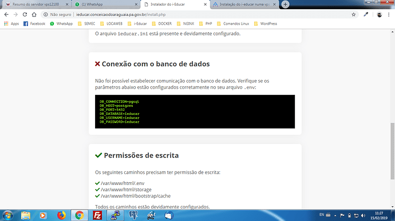
Task: Close the Instalador do i-Educar tab
Action: pyautogui.click(x=205, y=4)
